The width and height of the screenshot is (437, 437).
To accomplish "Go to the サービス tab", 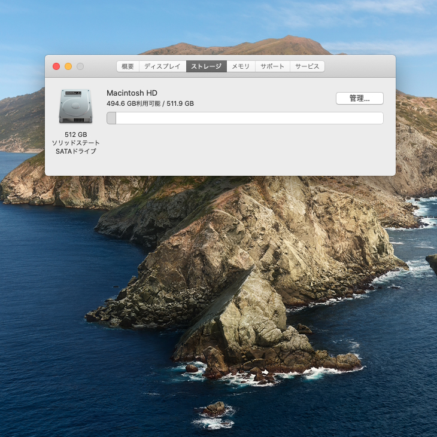I will tap(307, 66).
